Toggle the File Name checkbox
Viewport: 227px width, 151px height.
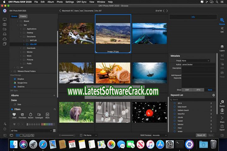pyautogui.click(x=81, y=135)
